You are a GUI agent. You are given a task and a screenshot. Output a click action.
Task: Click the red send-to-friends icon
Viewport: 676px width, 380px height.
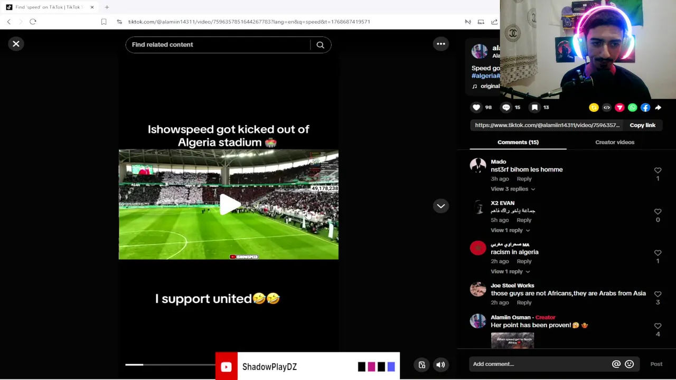tap(619, 108)
